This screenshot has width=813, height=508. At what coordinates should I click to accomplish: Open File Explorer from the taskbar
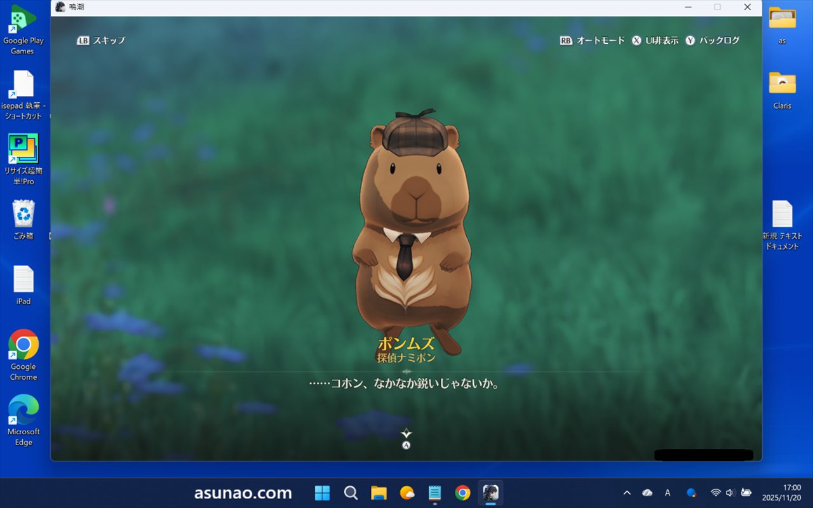(379, 493)
